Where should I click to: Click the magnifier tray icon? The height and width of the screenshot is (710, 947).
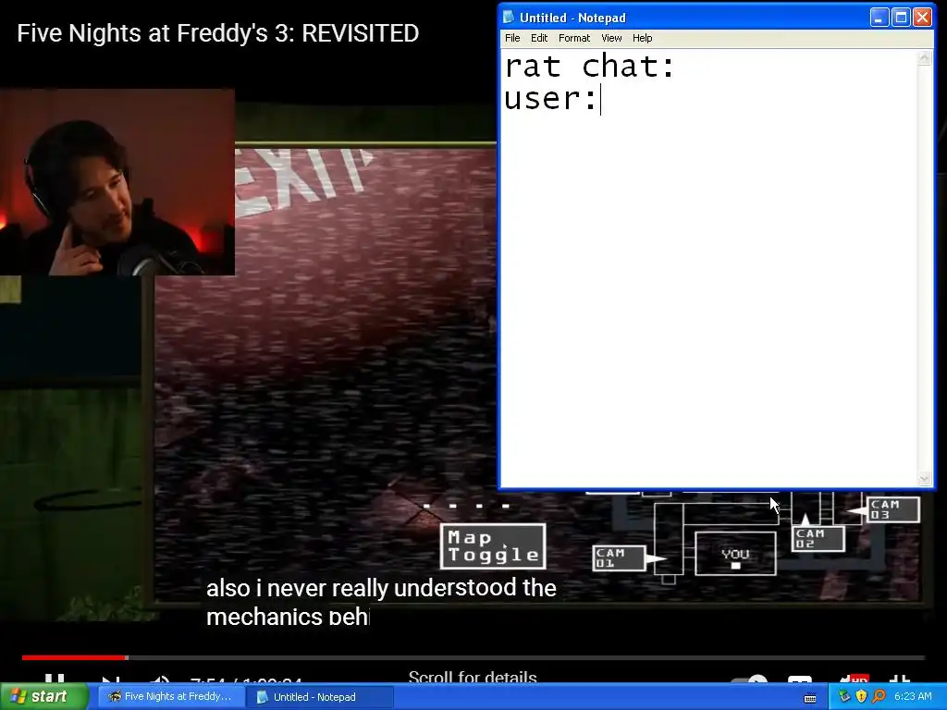879,696
